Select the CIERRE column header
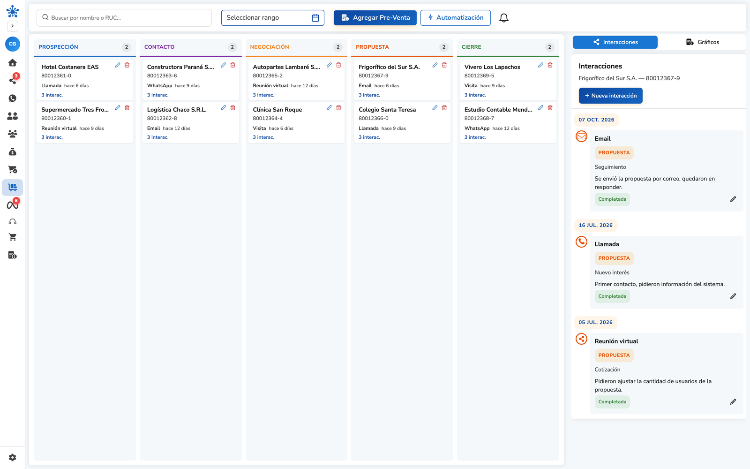 click(508, 47)
